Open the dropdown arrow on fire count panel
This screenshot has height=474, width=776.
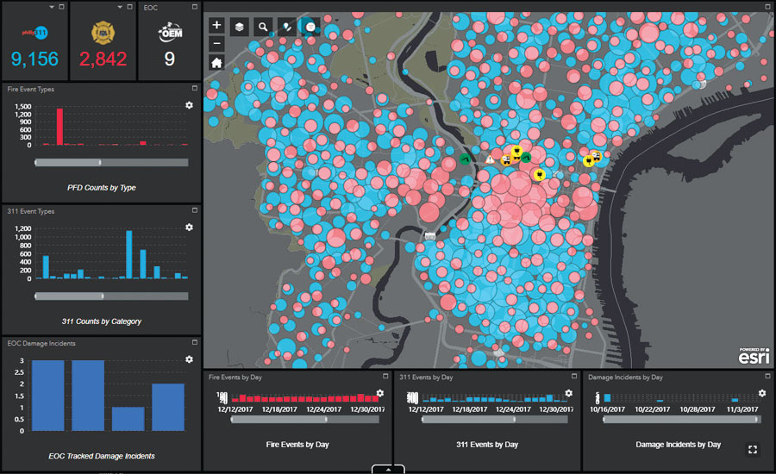point(120,7)
